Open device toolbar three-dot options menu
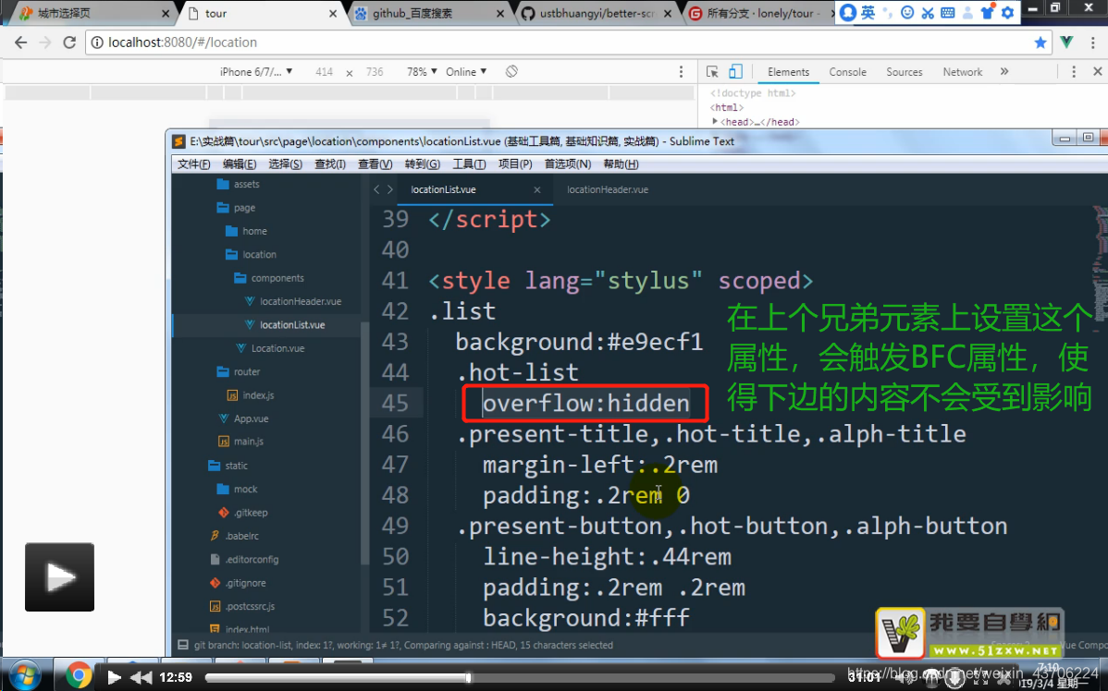The width and height of the screenshot is (1108, 691). (x=682, y=72)
